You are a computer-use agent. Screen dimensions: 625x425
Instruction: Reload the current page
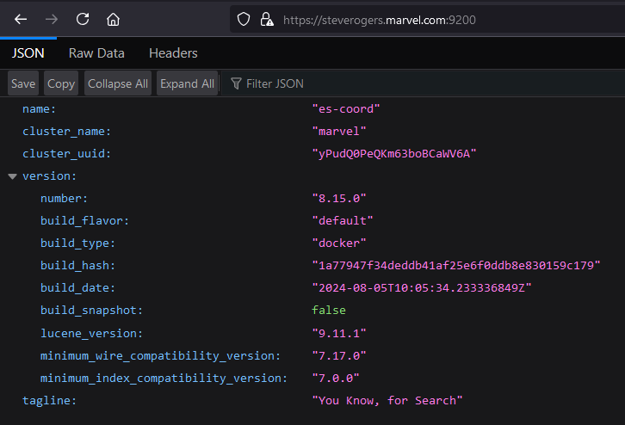coord(83,19)
